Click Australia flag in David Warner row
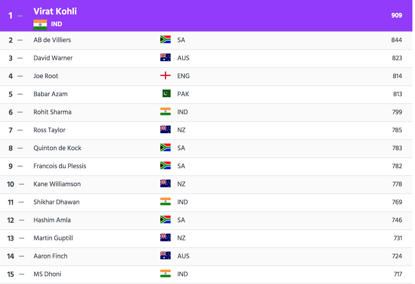Image resolution: width=415 pixels, height=284 pixels. click(x=165, y=57)
